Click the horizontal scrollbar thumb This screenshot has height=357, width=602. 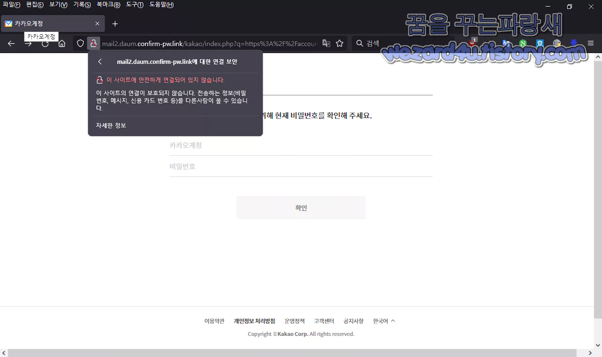tap(293, 353)
